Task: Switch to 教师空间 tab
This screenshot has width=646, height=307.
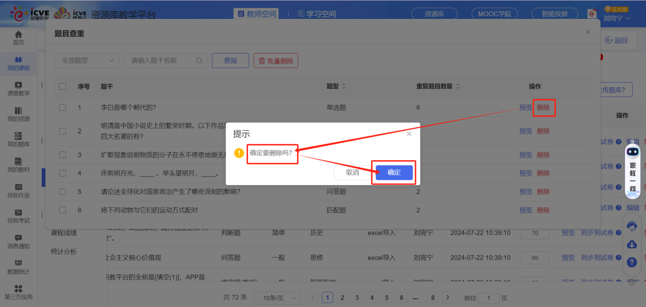Action: tap(256, 14)
